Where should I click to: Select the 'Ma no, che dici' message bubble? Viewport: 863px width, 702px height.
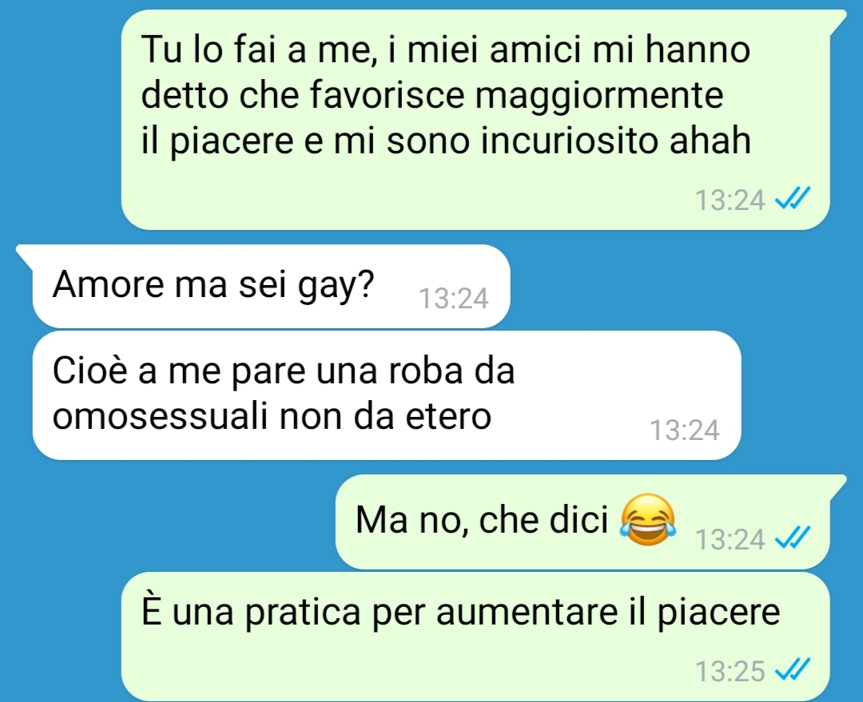pyautogui.click(x=591, y=522)
